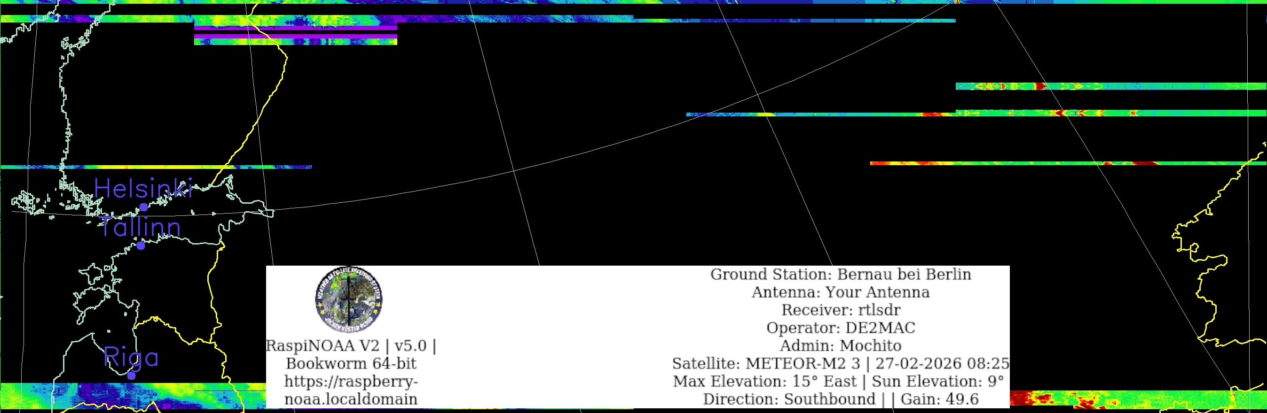Click the RaspiNOAA V2 version text
Image resolution: width=1267 pixels, height=413 pixels.
click(x=351, y=346)
